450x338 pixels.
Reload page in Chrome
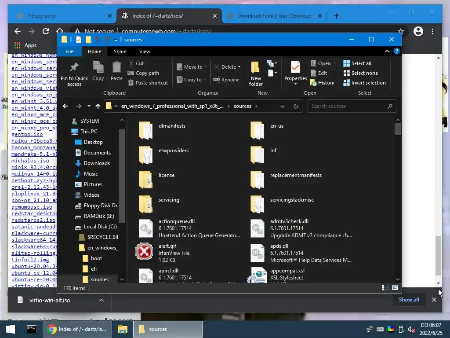pos(46,31)
